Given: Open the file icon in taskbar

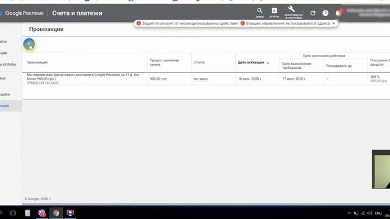Looking at the screenshot, I should 27,213.
